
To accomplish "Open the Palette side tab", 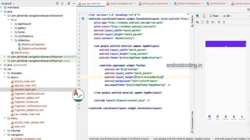I will pos(192,21).
